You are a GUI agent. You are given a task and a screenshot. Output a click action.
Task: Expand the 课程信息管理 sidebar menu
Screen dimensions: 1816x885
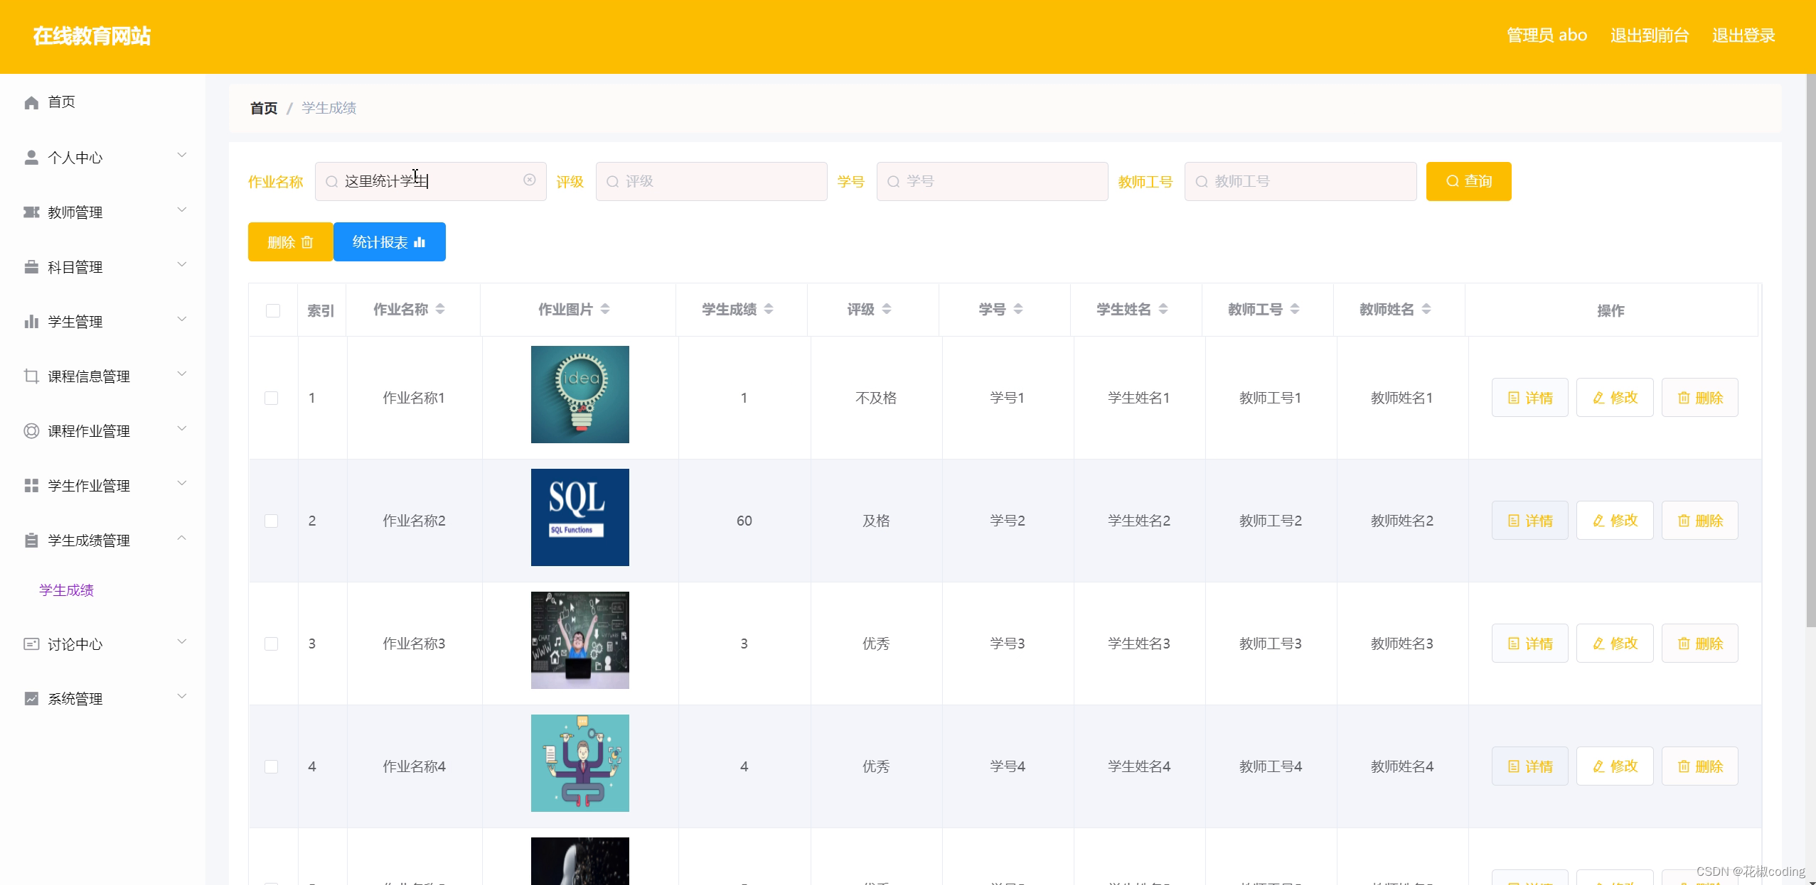(89, 376)
